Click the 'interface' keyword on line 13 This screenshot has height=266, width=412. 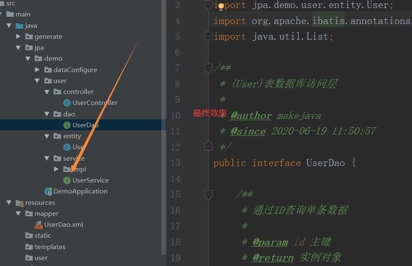(x=276, y=163)
